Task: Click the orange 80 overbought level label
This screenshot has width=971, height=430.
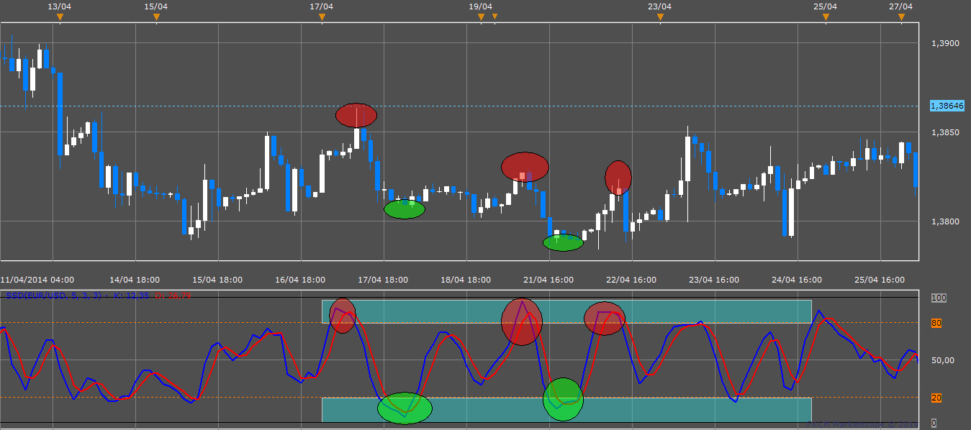Action: (936, 323)
